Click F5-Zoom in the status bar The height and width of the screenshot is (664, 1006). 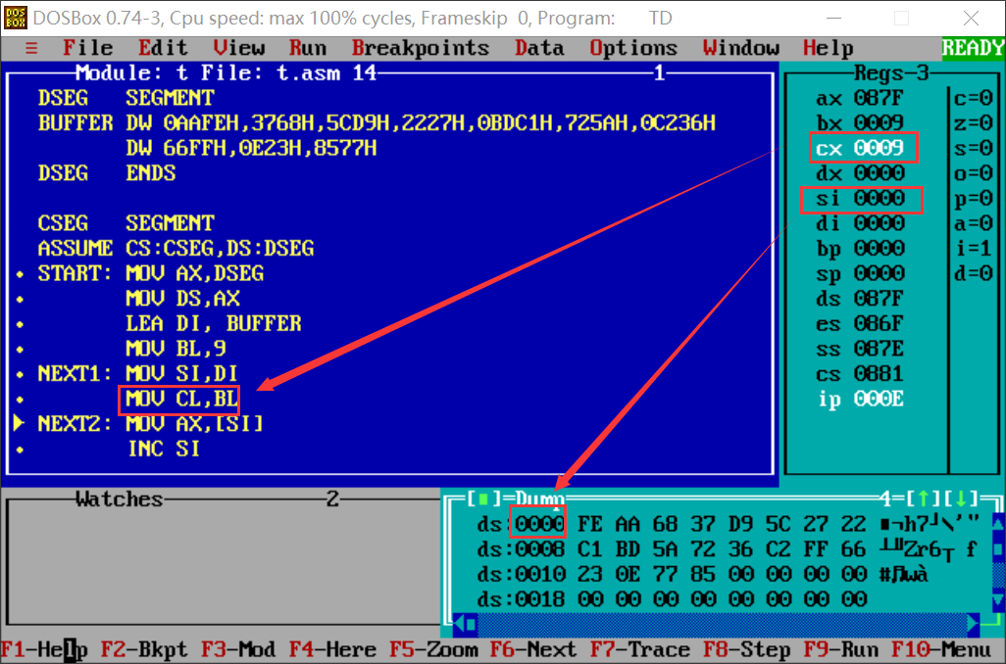(433, 650)
